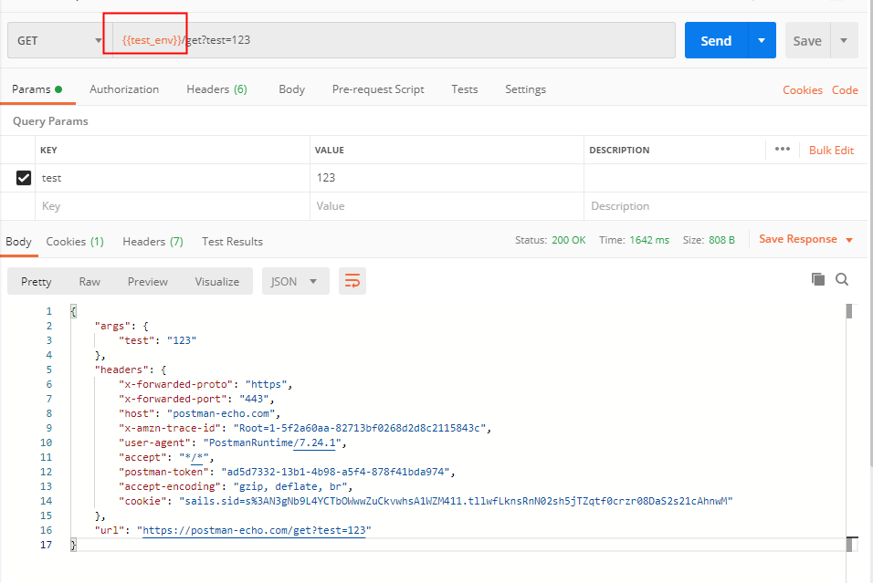Open the Pre-request Script tab

pyautogui.click(x=378, y=89)
